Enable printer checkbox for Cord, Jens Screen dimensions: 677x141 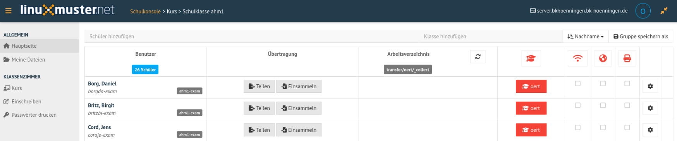click(x=627, y=127)
